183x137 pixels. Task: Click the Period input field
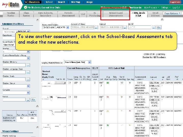coord(14,100)
